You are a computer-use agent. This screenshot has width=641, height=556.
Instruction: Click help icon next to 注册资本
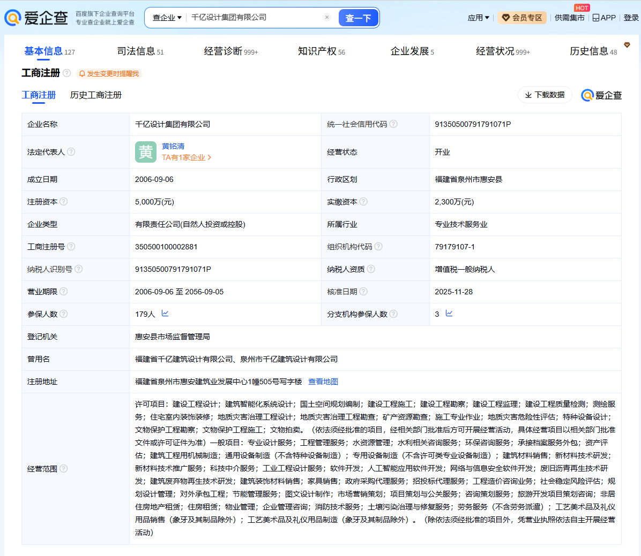click(64, 202)
